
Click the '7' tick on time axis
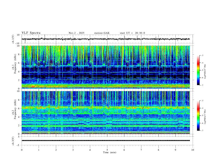pos(141,150)
